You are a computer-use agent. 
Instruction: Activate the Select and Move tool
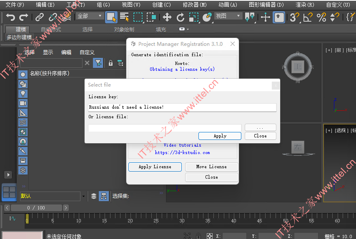click(x=167, y=17)
